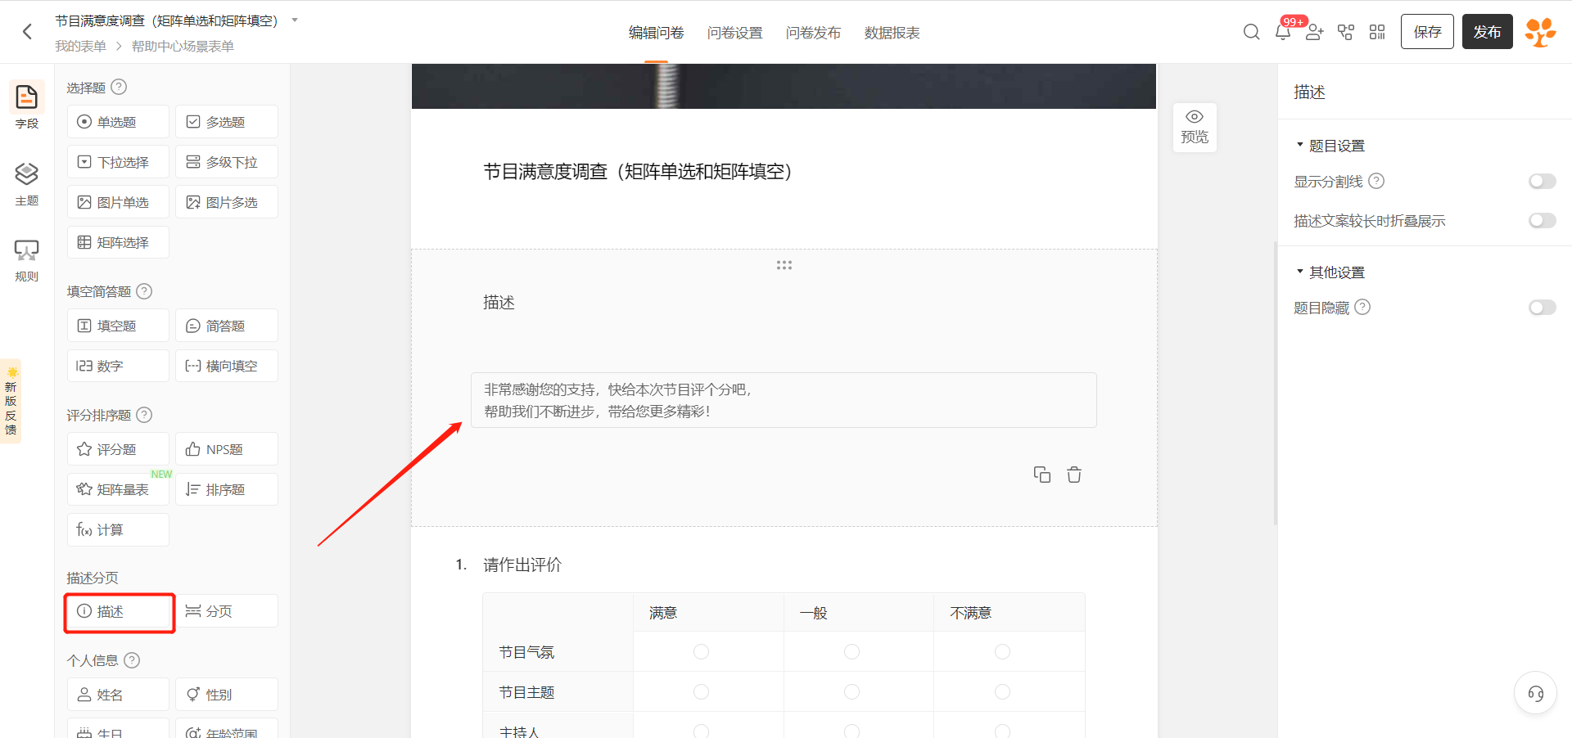Click the description text input box

click(783, 400)
